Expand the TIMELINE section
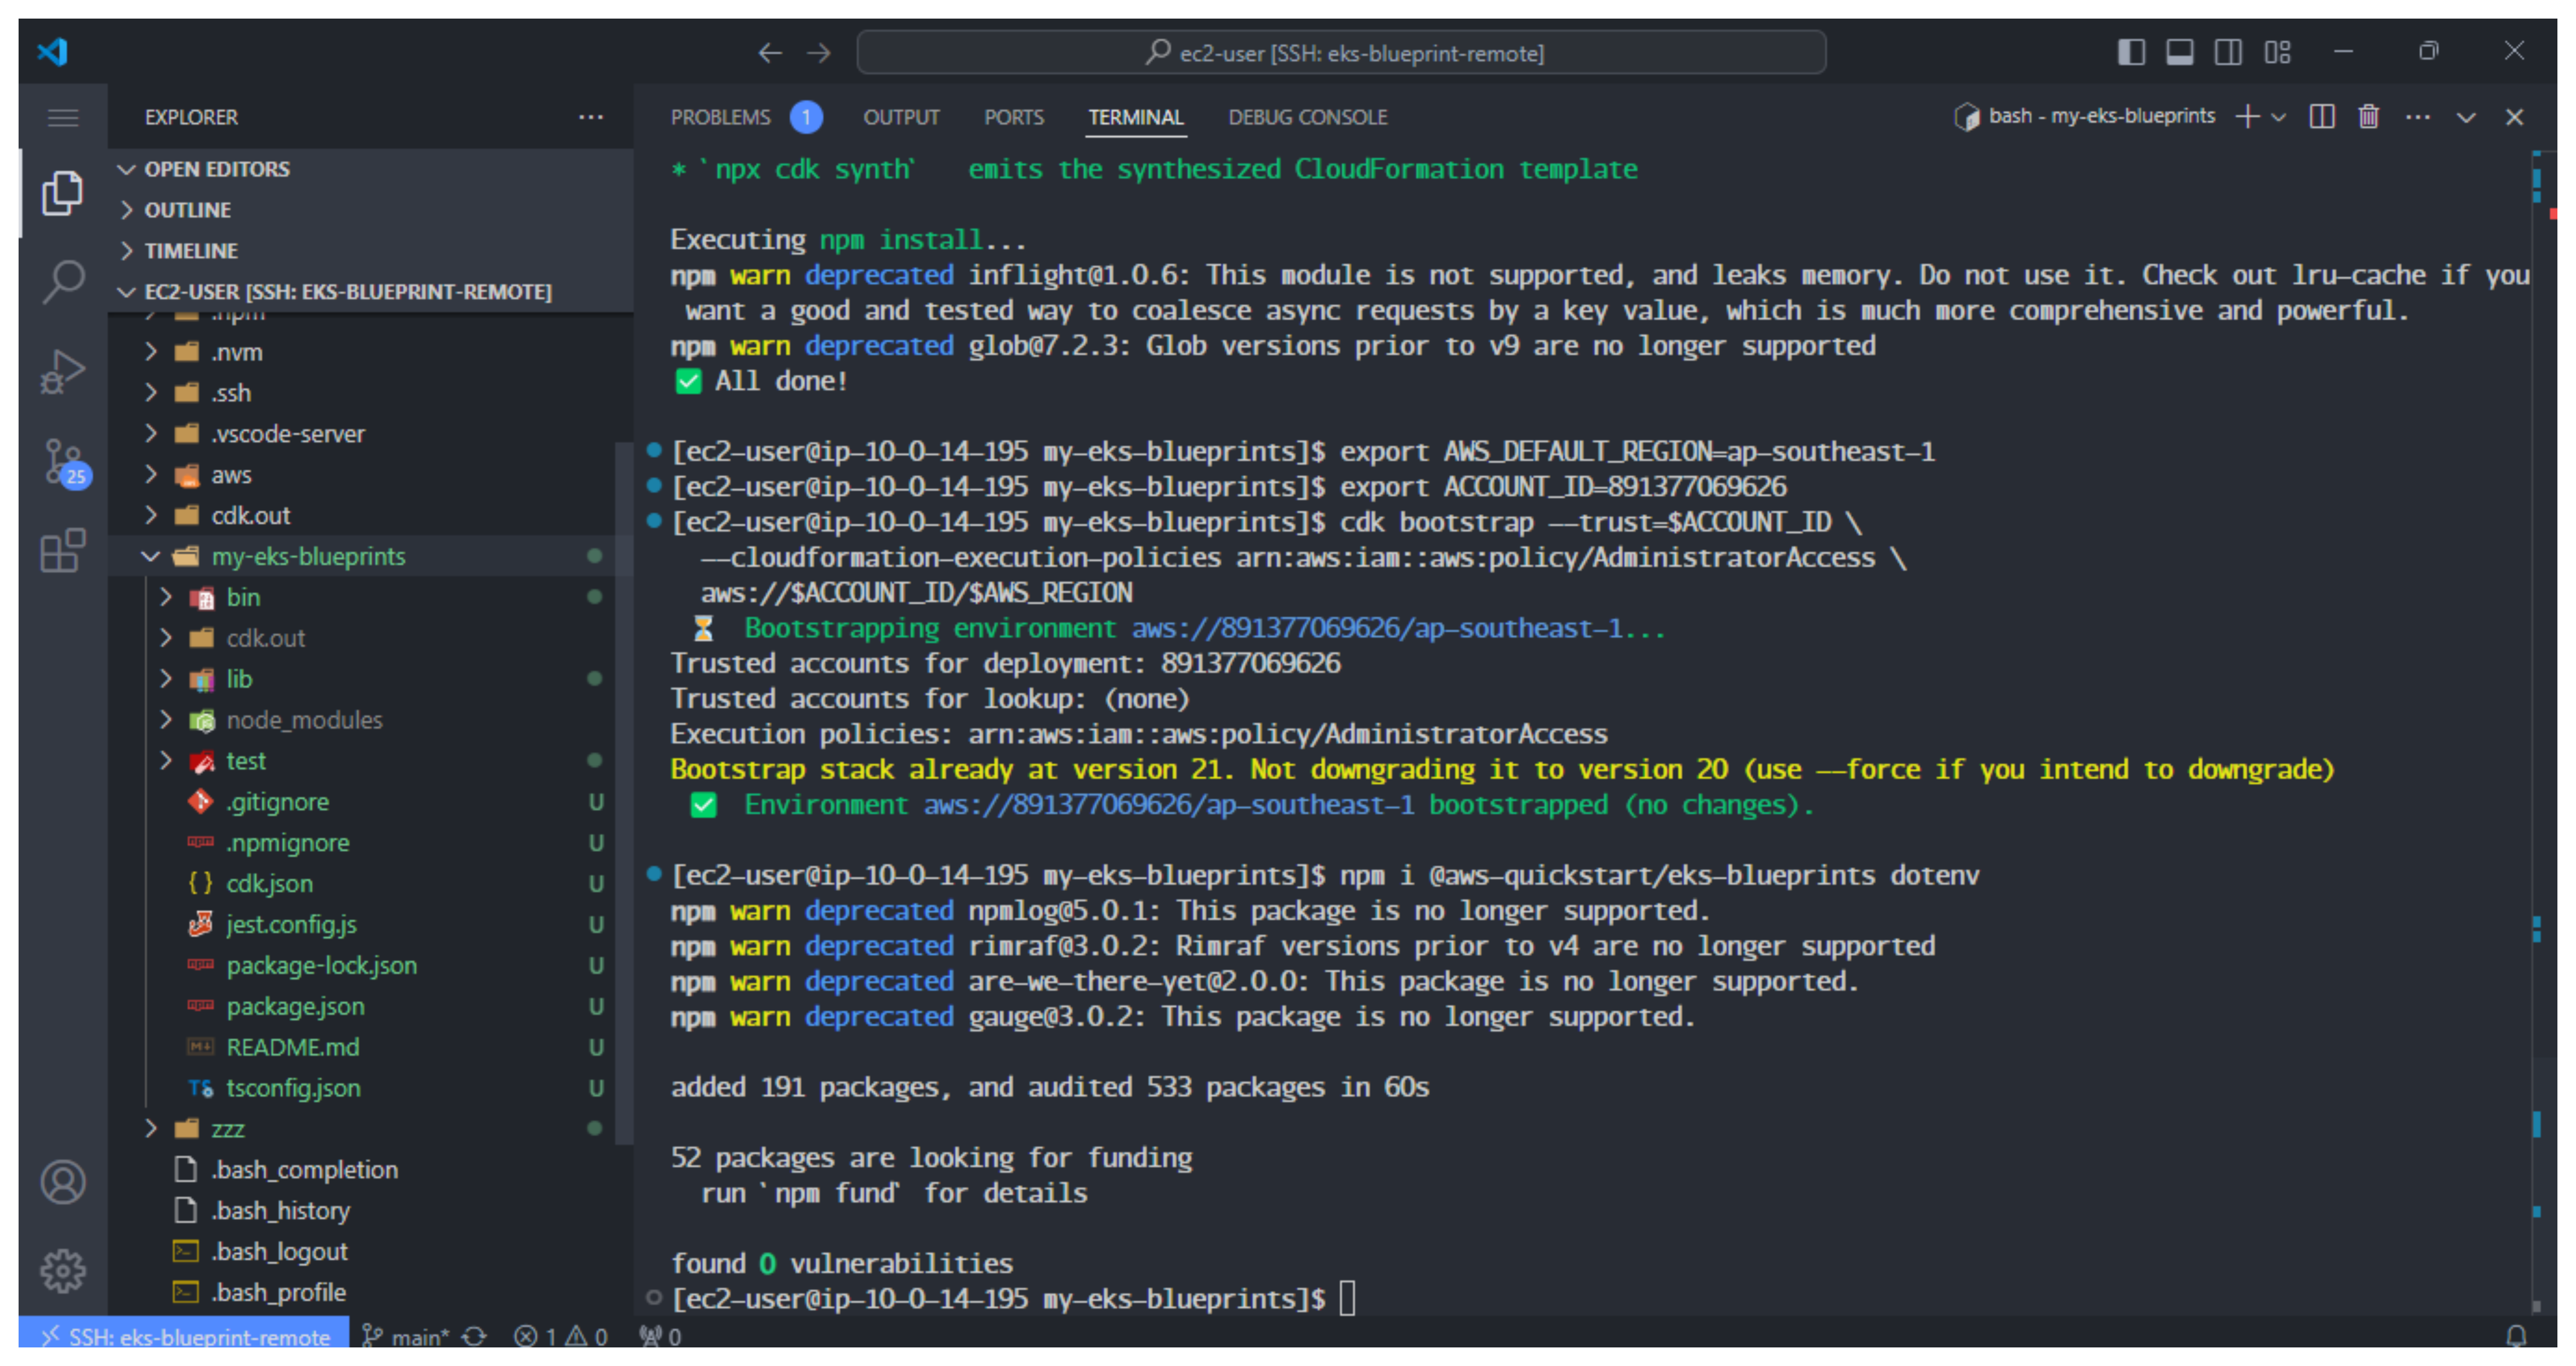Screen dimensions: 2576x1366 coord(370,251)
